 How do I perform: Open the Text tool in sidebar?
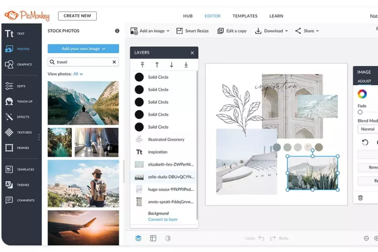tap(15, 34)
